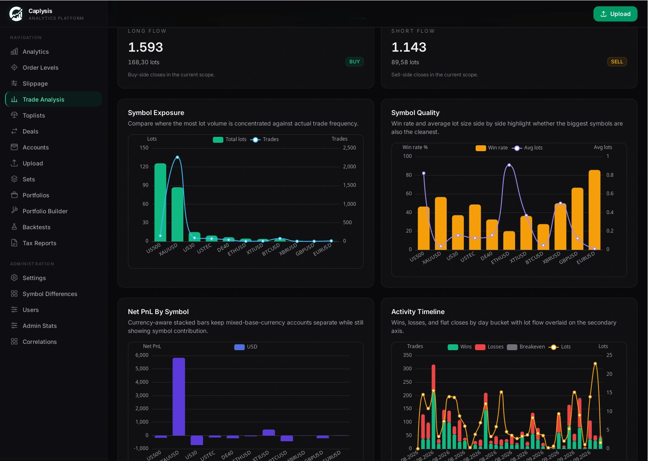Screen dimensions: 648x461
Task: Toggle Wins legend in Activity Timeline
Action: (x=460, y=347)
